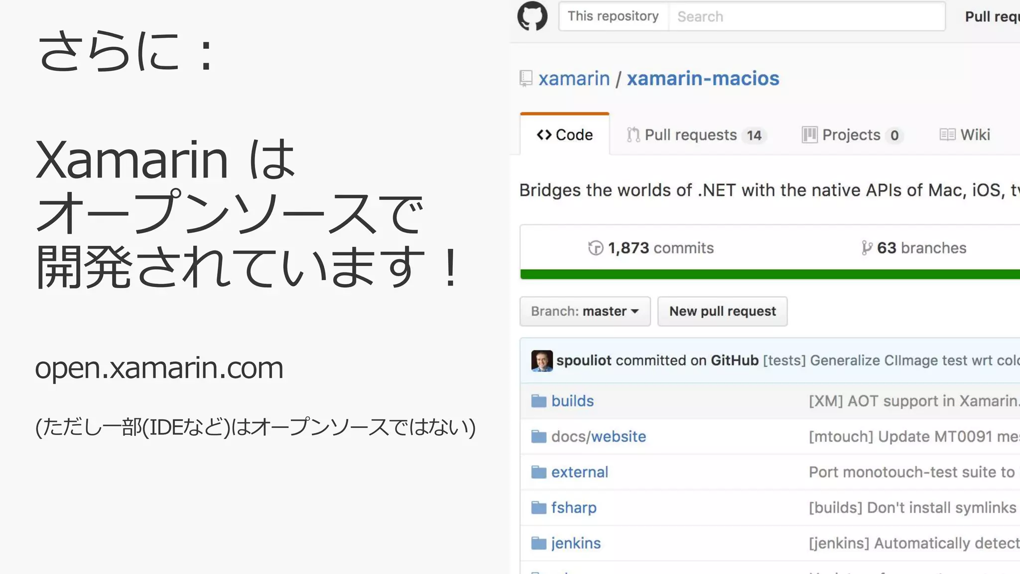Switch to the Pull requests tab
The height and width of the screenshot is (574, 1020).
click(696, 135)
